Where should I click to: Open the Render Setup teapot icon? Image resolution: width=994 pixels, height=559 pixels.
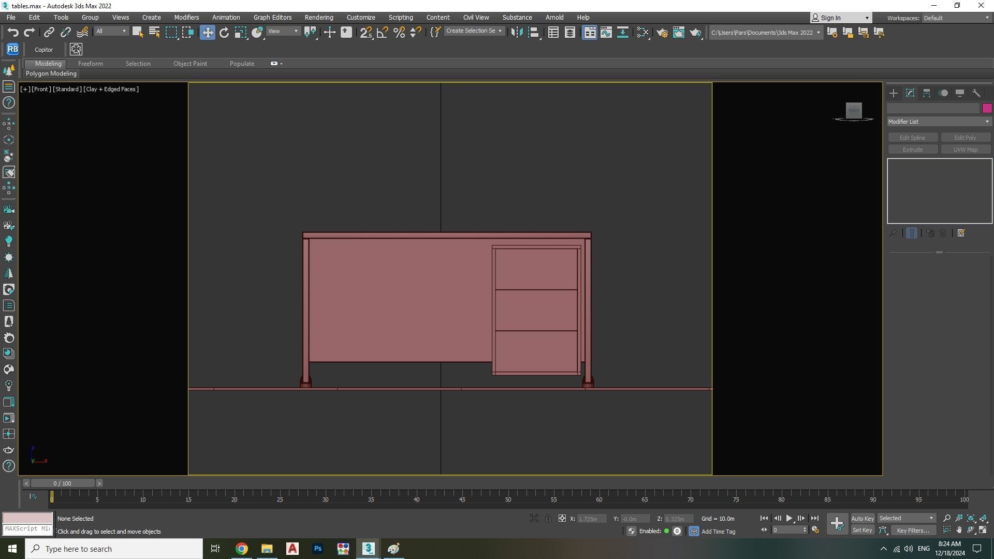pyautogui.click(x=662, y=33)
